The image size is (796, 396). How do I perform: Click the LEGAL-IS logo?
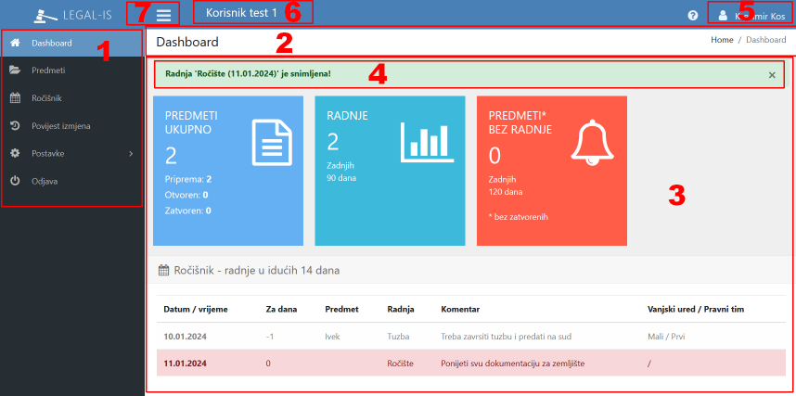[72, 15]
